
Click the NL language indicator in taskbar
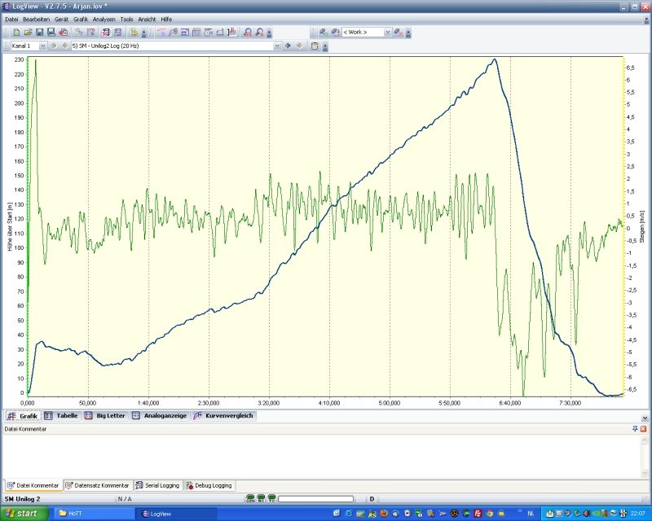coord(531,514)
